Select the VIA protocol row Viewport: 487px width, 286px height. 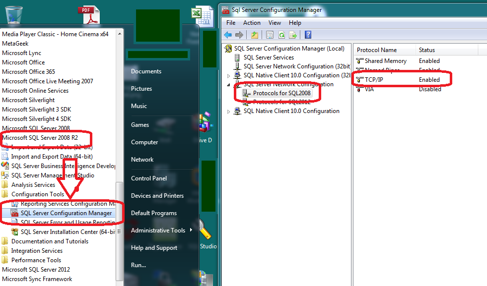point(369,89)
